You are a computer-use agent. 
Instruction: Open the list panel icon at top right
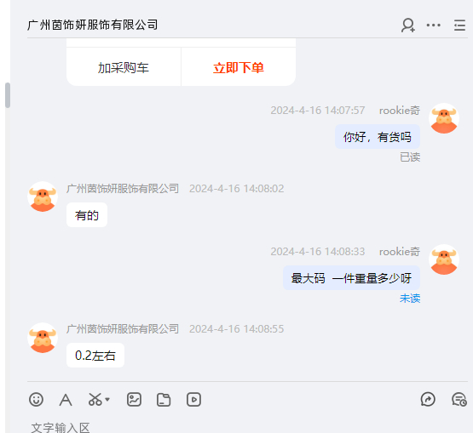[459, 25]
